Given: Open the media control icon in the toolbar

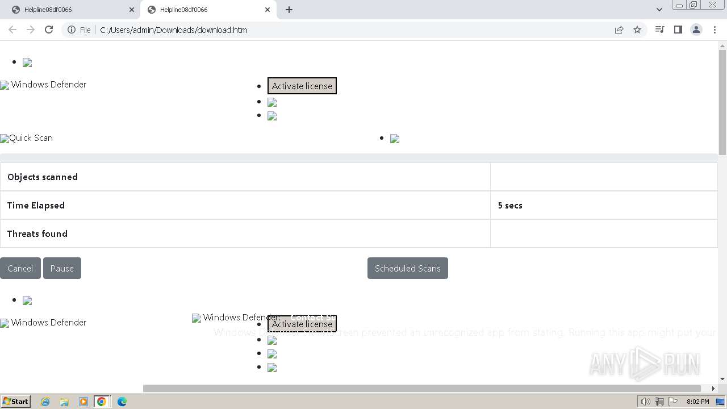Looking at the screenshot, I should click(659, 30).
